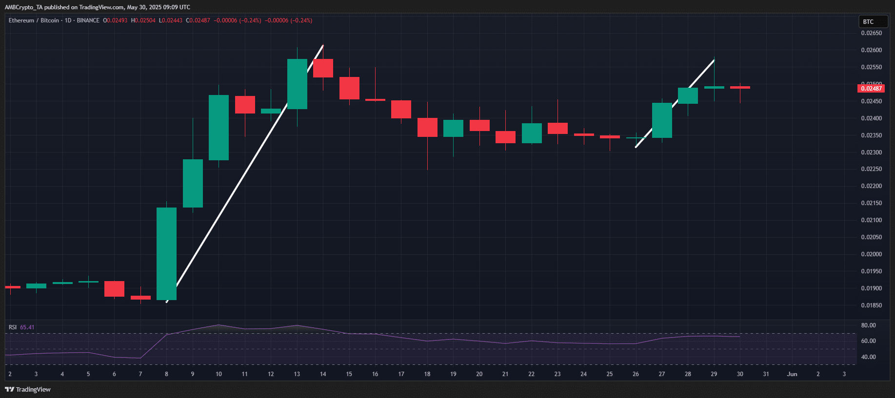
Task: Click the 0.02000 price axis label
Action: [871, 254]
